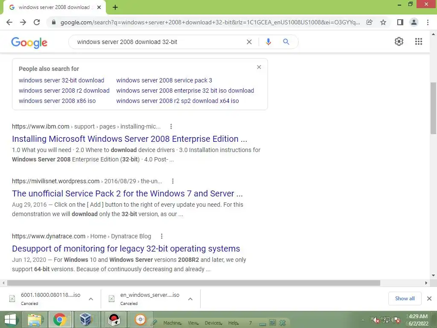Switch to Chrome on the taskbar
This screenshot has width=437, height=328.
tap(60, 319)
